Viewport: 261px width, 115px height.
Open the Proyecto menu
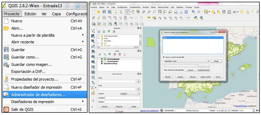(x=13, y=14)
